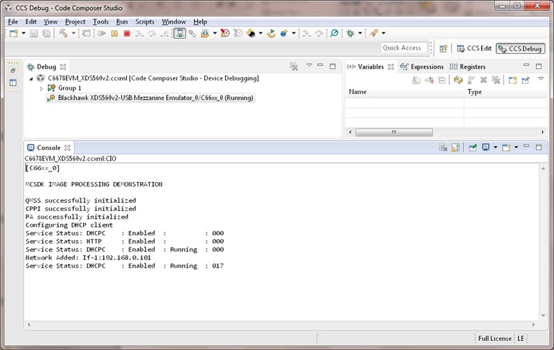
Task: Click the Scroll Lock icon in Console
Action: tap(456, 147)
